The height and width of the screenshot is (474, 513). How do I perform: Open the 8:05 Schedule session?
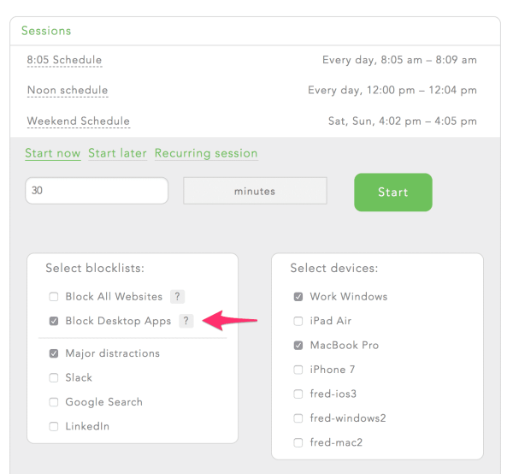click(64, 60)
